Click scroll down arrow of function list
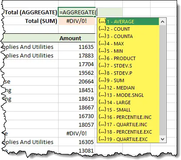The image size is (181, 160). (162, 139)
